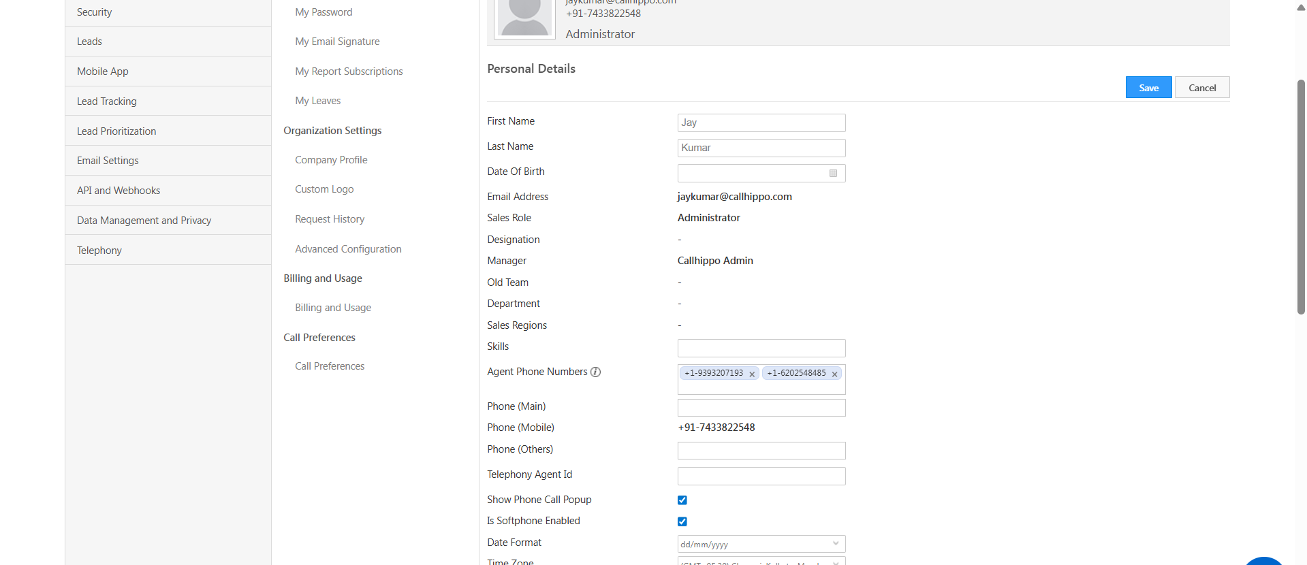Image resolution: width=1307 pixels, height=565 pixels.
Task: Toggle the Is Softphone Enabled checkbox
Action: click(682, 521)
